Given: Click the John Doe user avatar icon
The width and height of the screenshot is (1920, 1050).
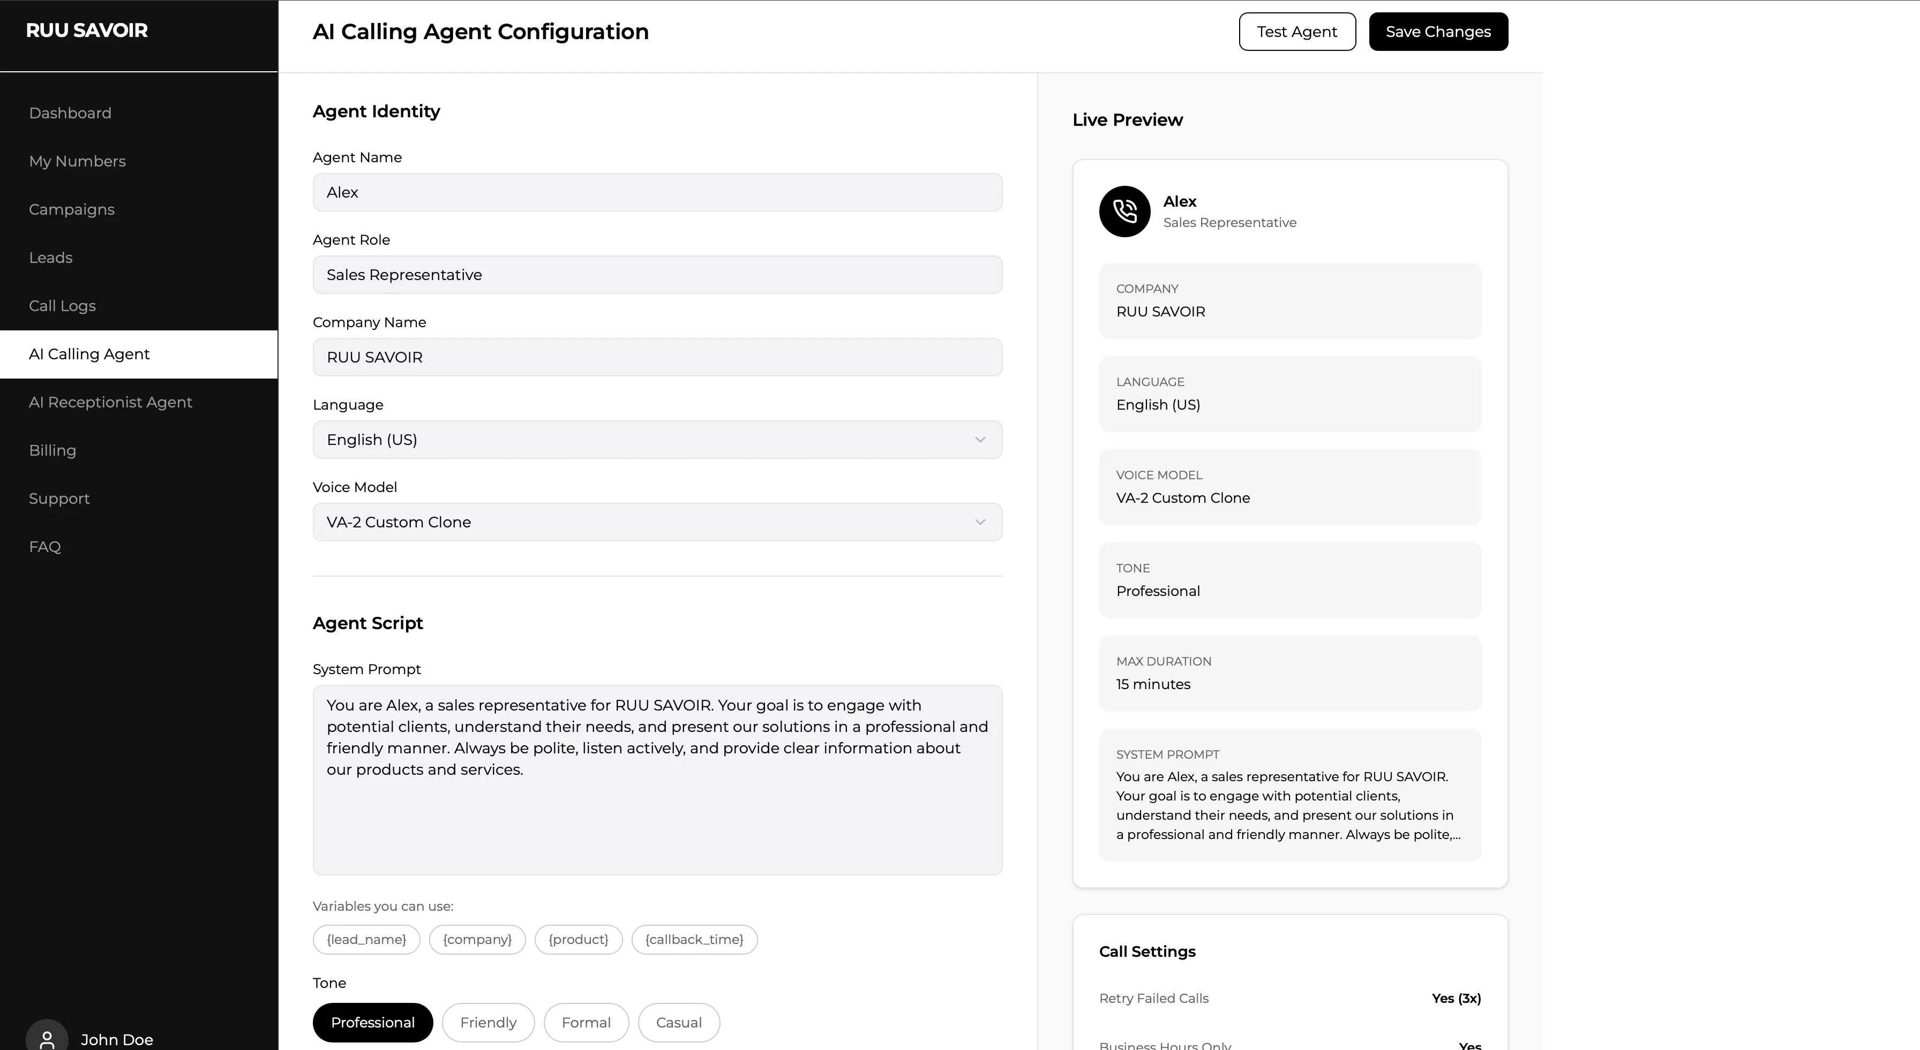Looking at the screenshot, I should click(47, 1038).
